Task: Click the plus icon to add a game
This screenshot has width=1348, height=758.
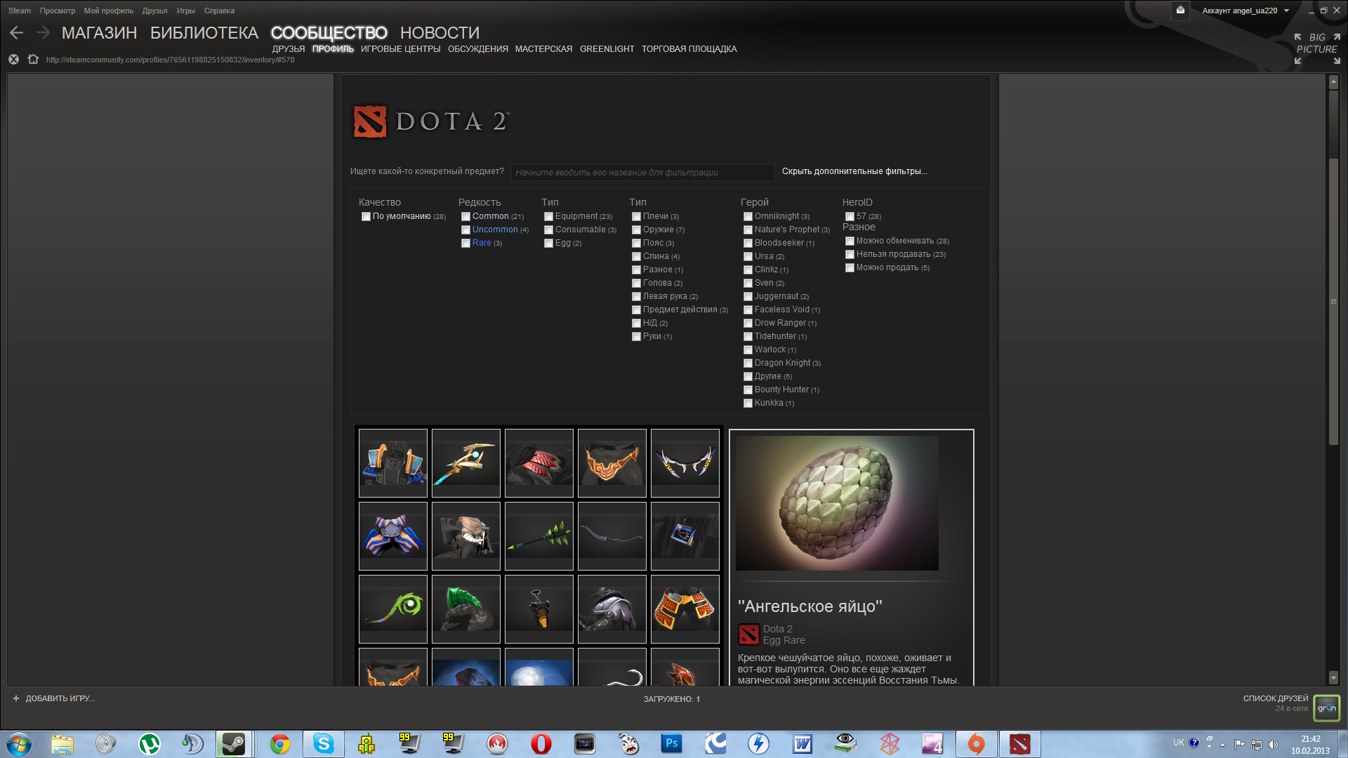Action: [x=16, y=698]
